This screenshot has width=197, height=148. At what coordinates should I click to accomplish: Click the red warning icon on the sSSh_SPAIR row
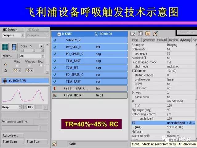[x=55, y=88]
